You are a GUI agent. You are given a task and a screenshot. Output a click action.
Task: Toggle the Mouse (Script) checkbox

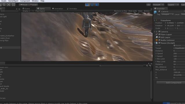point(159,43)
